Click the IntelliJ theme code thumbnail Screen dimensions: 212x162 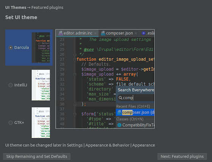tap(41, 85)
